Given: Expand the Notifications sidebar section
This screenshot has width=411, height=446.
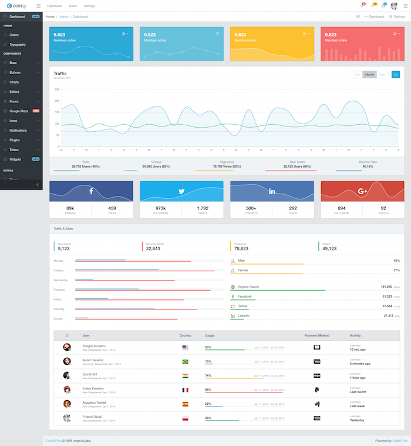Looking at the screenshot, I should pyautogui.click(x=21, y=131).
